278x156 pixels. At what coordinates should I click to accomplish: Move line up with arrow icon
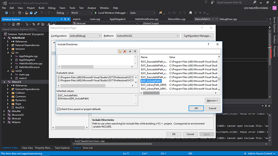tap(135, 51)
